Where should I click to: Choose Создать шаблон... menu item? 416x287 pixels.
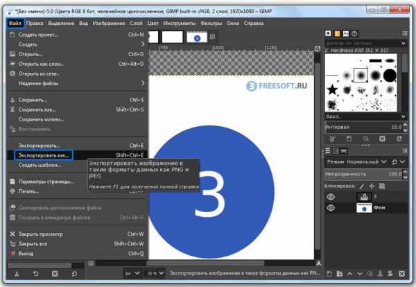coord(77,165)
